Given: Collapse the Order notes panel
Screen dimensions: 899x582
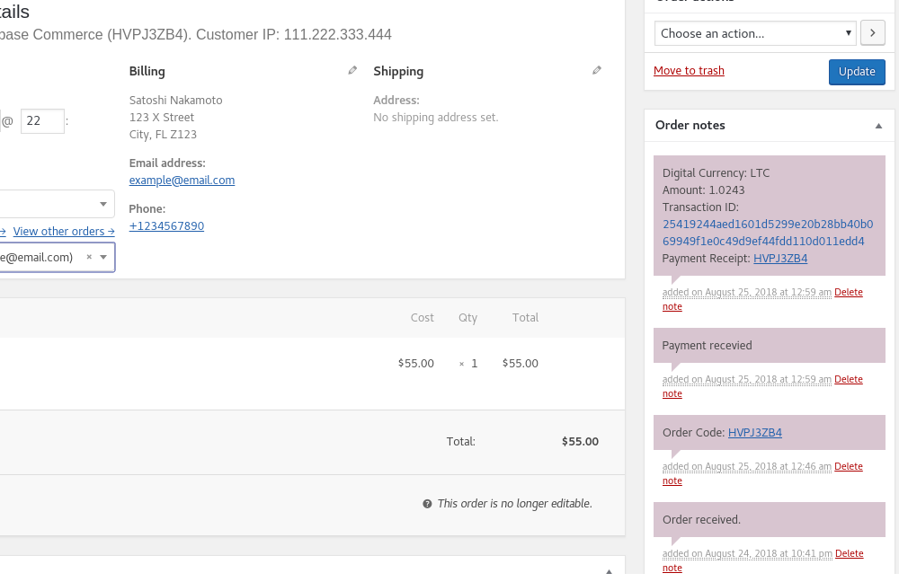Looking at the screenshot, I should coord(878,126).
